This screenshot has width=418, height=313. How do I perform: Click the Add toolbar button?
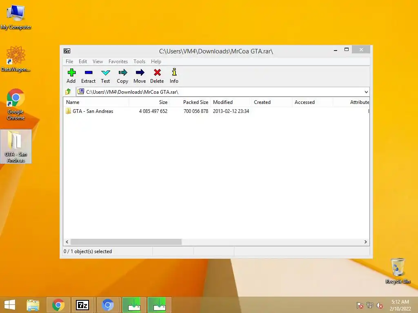coord(71,76)
